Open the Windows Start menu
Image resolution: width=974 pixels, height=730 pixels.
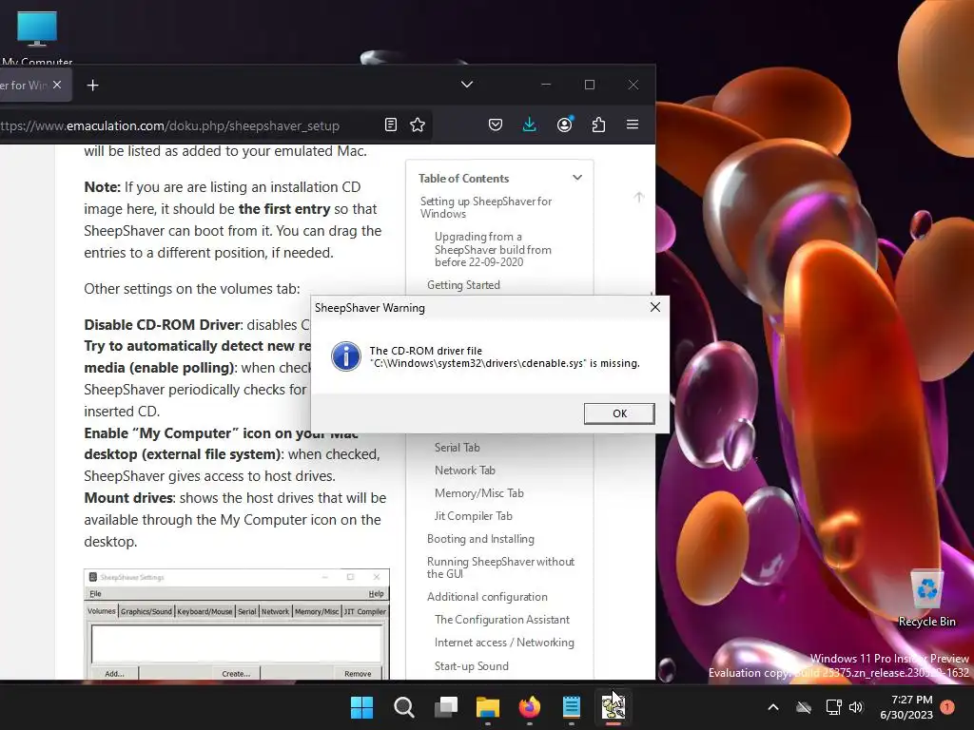(361, 707)
